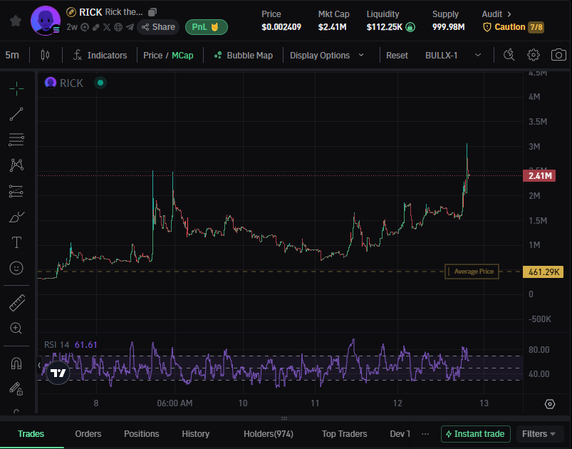Expand the Audit details chevron
This screenshot has height=449, width=572.
[x=509, y=14]
